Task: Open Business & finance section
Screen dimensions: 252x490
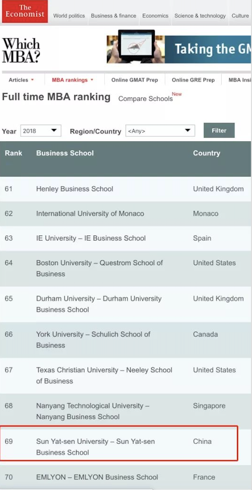Action: (113, 16)
